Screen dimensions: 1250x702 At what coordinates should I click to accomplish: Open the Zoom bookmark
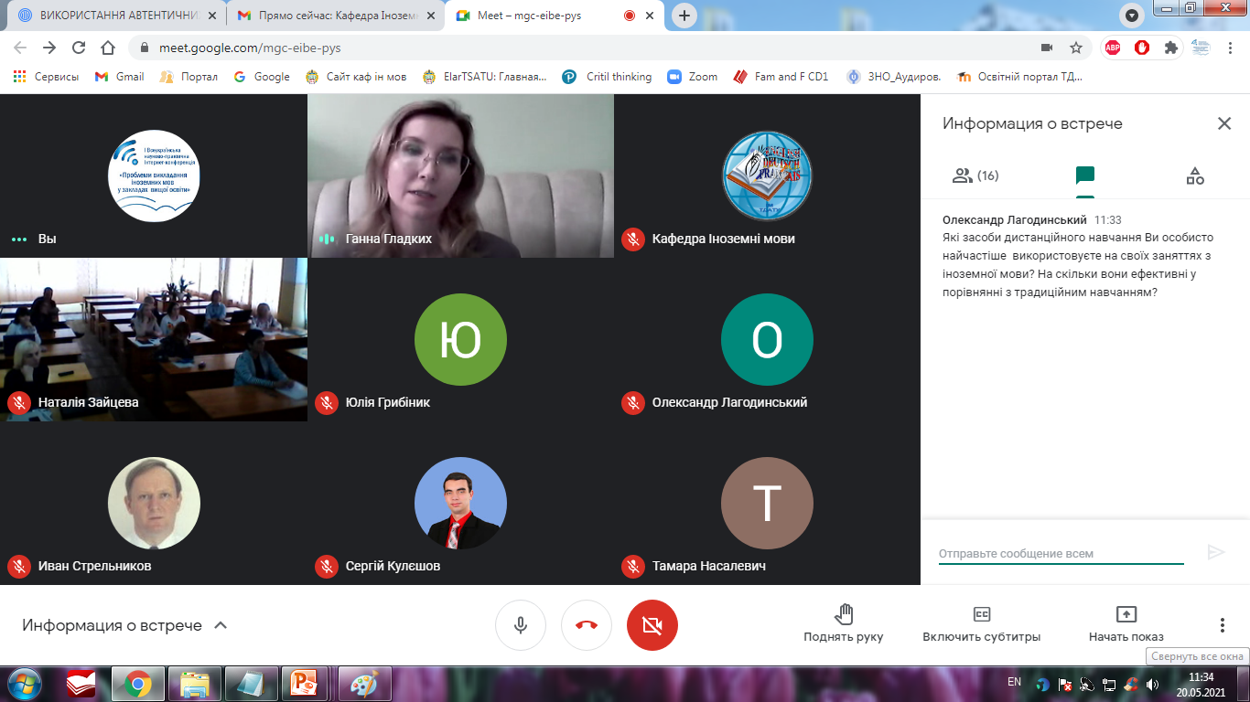pyautogui.click(x=693, y=77)
